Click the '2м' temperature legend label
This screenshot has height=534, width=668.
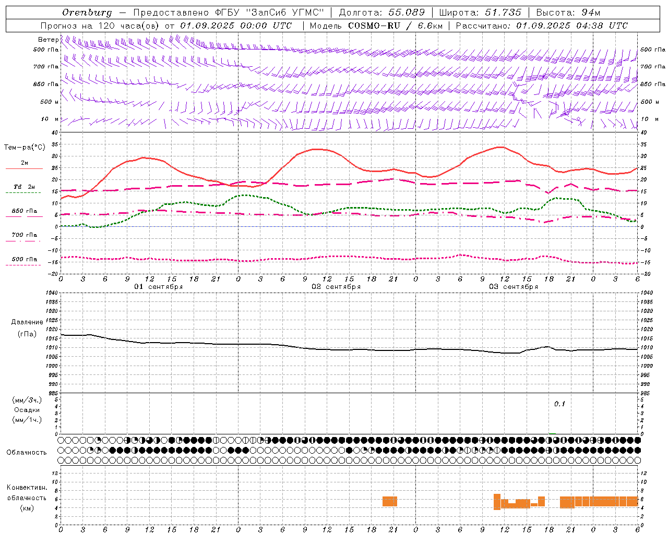coord(25,163)
